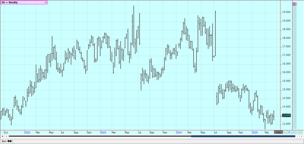The height and width of the screenshot is (144, 304).
Task: Click the red L-shaped scale icon
Action: [285, 132]
